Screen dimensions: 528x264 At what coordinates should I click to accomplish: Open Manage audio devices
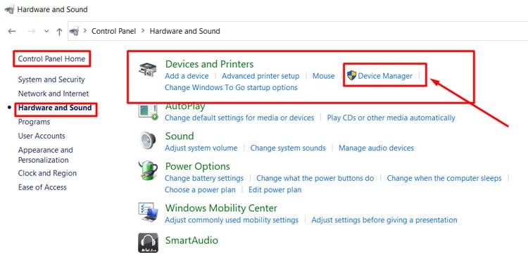coord(376,148)
